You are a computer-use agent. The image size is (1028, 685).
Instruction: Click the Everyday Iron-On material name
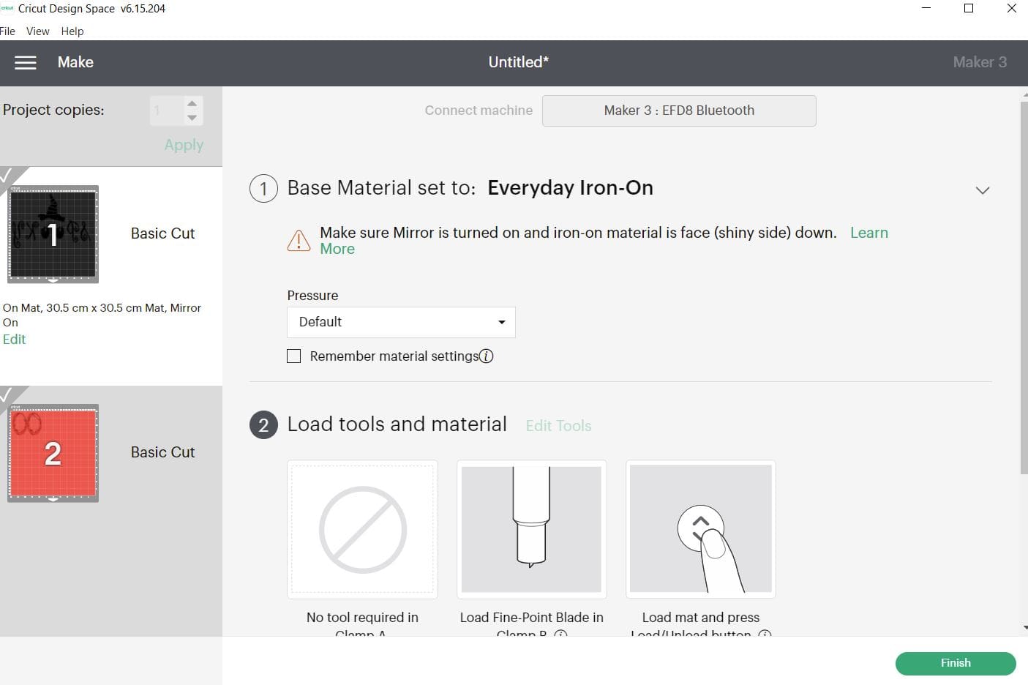570,188
